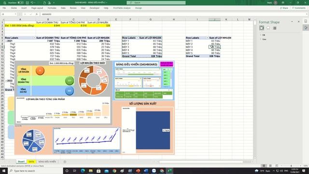The width and height of the screenshot is (309, 174).
Task: Select Size & Properties icon in Format Shape
Action: [x=275, y=28]
